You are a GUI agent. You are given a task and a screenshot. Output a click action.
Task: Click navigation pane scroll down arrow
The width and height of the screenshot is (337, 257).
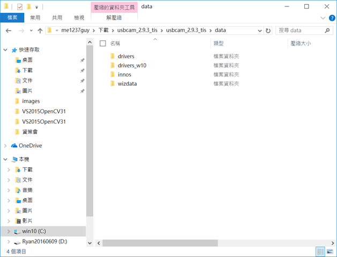(x=90, y=243)
